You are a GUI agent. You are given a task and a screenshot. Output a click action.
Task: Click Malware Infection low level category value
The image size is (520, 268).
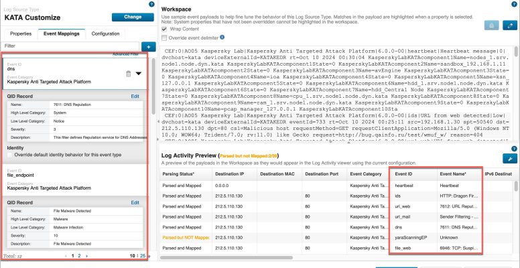click(x=69, y=228)
